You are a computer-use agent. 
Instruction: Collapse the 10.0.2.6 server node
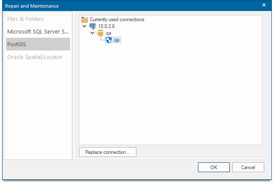click(84, 26)
